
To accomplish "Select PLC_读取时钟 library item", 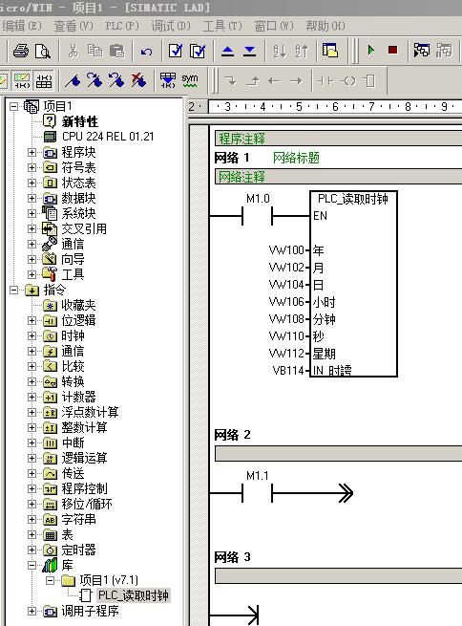I will [x=133, y=595].
